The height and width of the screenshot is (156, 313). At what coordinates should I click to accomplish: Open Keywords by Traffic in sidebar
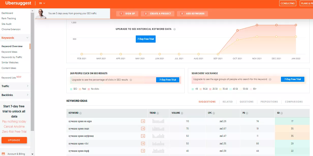pos(12,57)
